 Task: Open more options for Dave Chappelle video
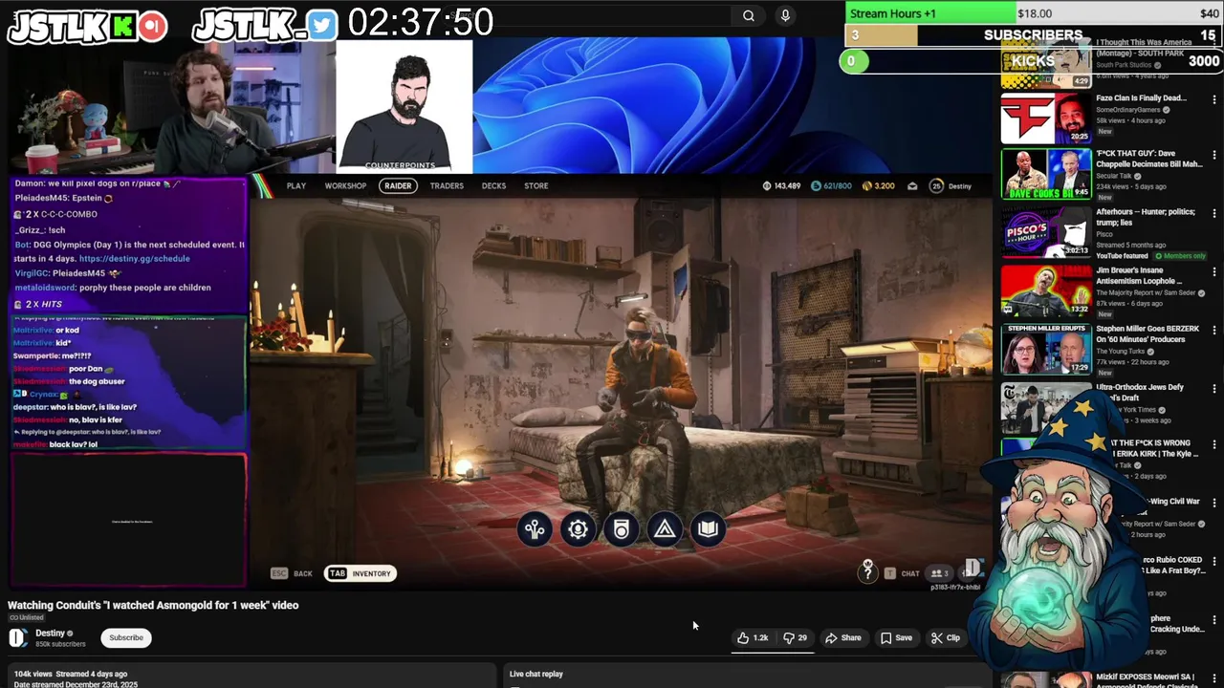pos(1214,155)
